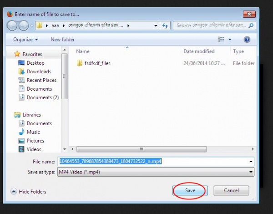Select Favorites in navigation pane
This screenshot has height=214, width=273.
click(x=32, y=54)
